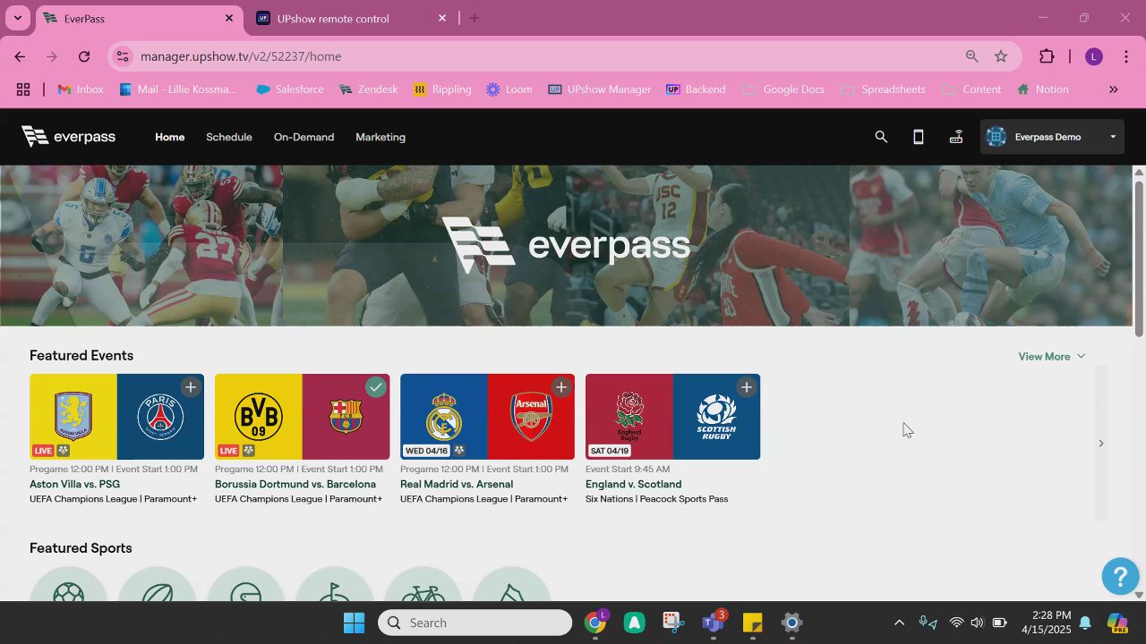The image size is (1146, 644).
Task: Open the zoom magnifier in the address bar
Action: tap(972, 56)
